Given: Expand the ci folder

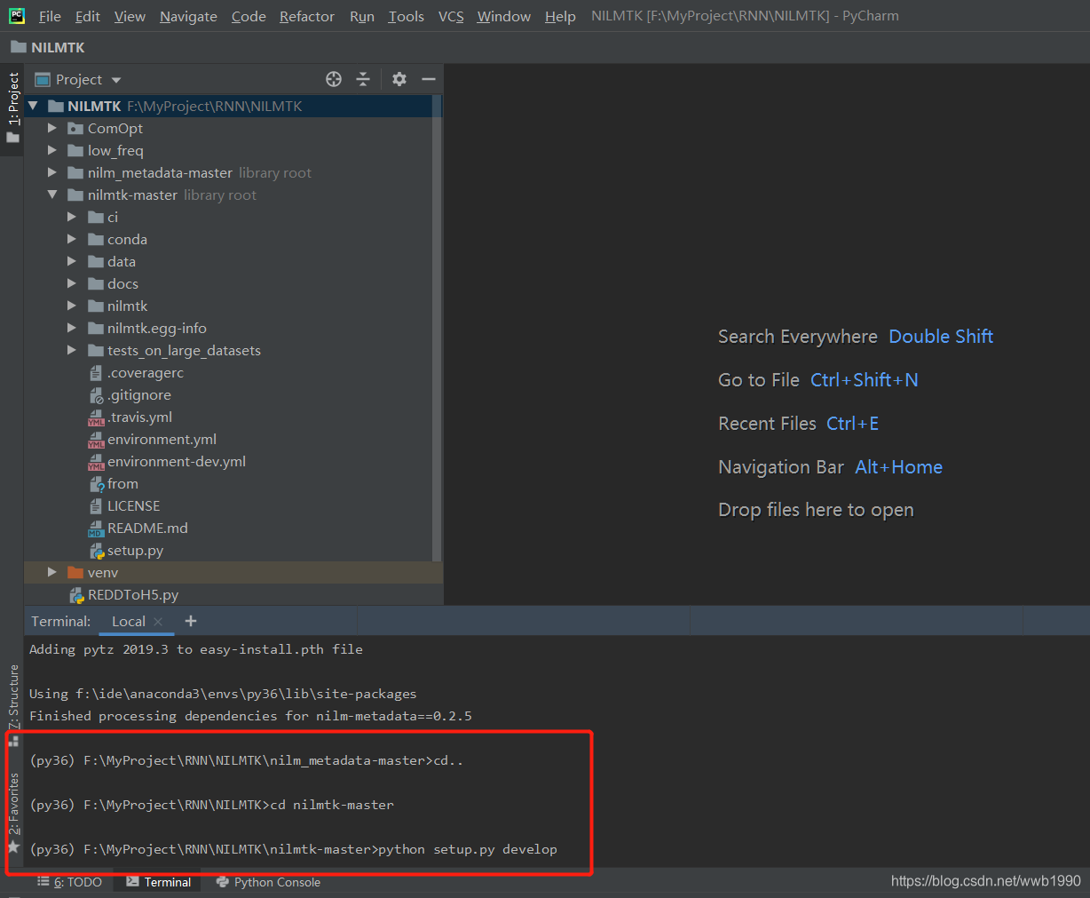Looking at the screenshot, I should coord(72,217).
